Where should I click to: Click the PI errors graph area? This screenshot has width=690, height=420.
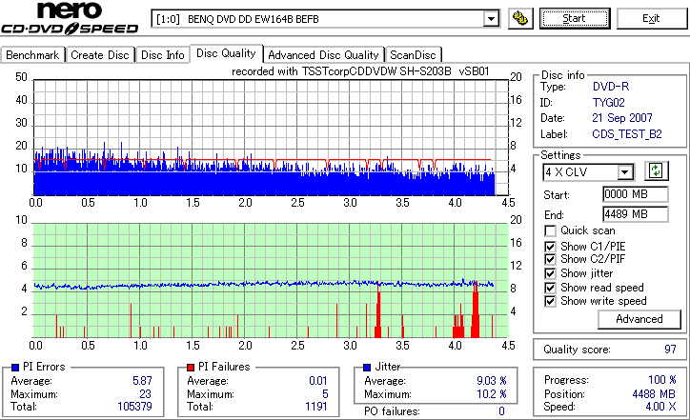click(271, 138)
